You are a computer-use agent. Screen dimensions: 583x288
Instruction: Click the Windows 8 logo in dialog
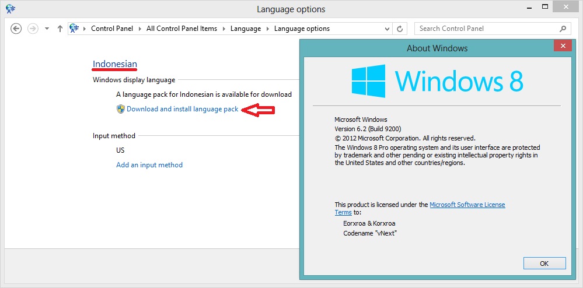tap(438, 81)
